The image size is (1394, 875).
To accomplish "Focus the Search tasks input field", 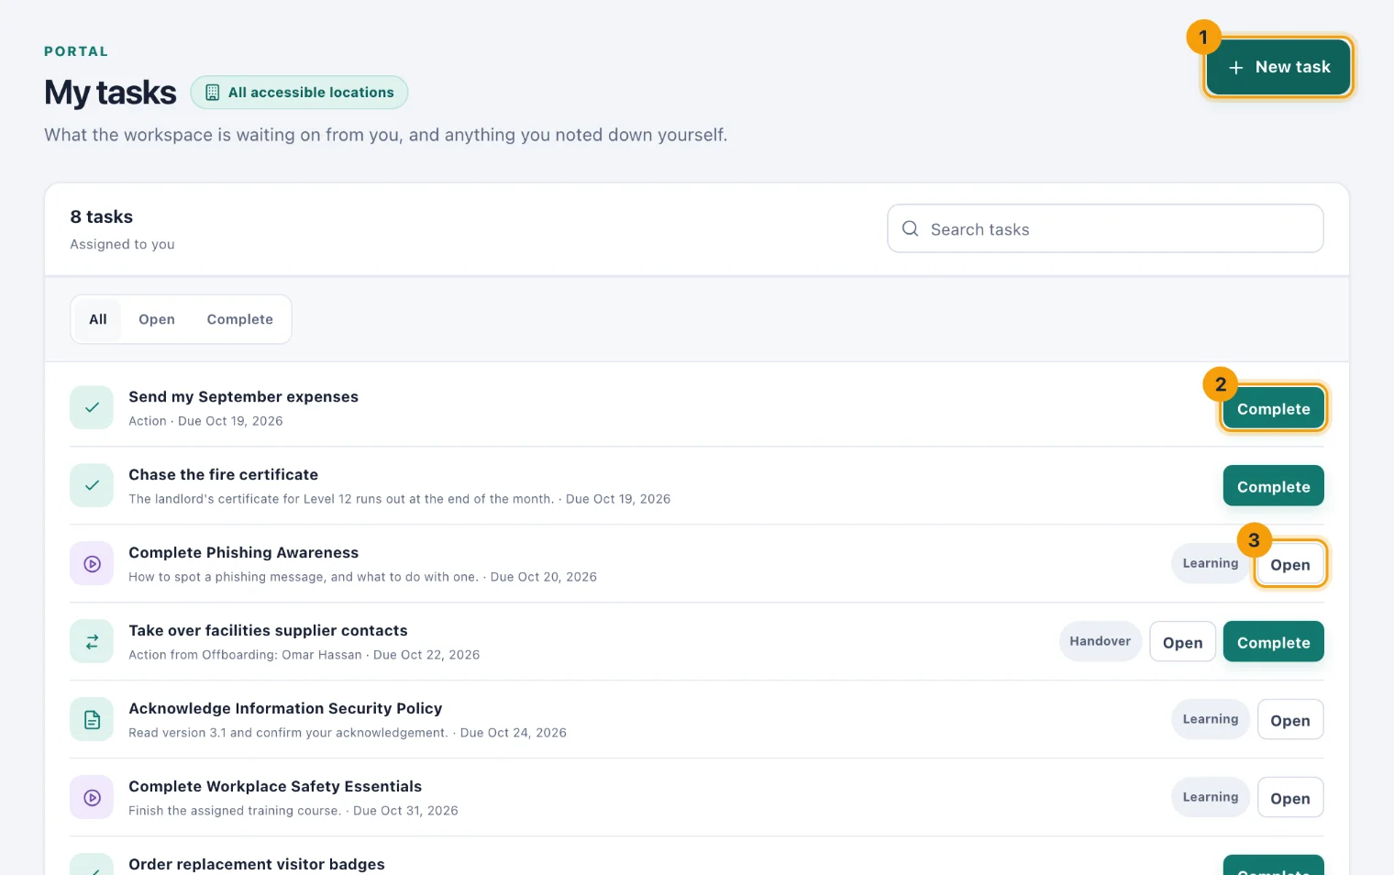I will pyautogui.click(x=1105, y=228).
